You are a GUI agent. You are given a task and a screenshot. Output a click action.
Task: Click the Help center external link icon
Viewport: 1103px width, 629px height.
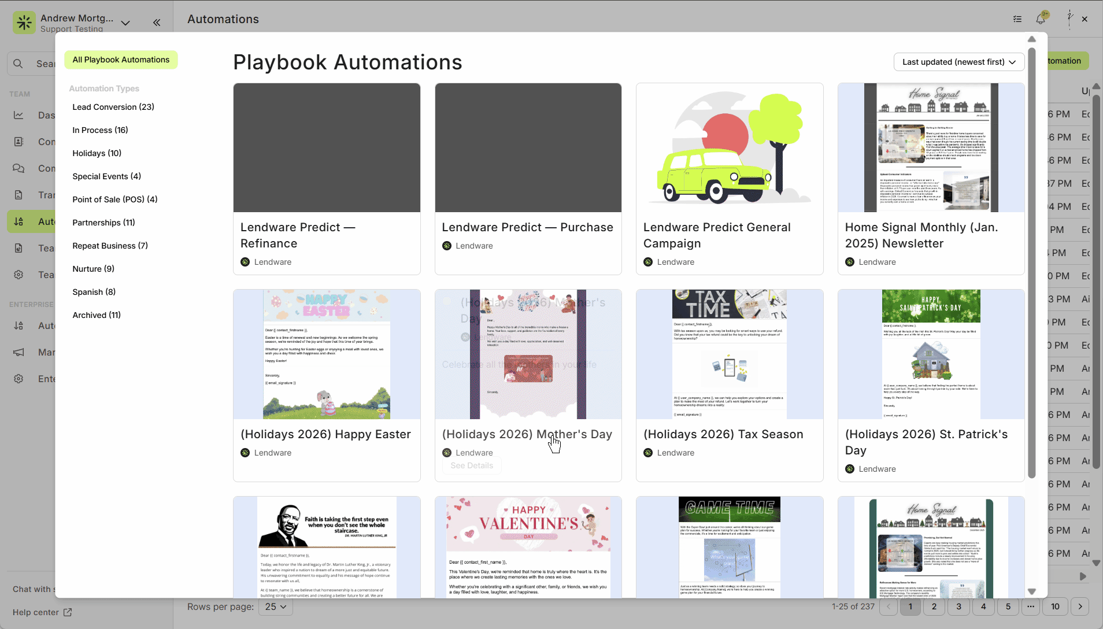[x=68, y=612]
